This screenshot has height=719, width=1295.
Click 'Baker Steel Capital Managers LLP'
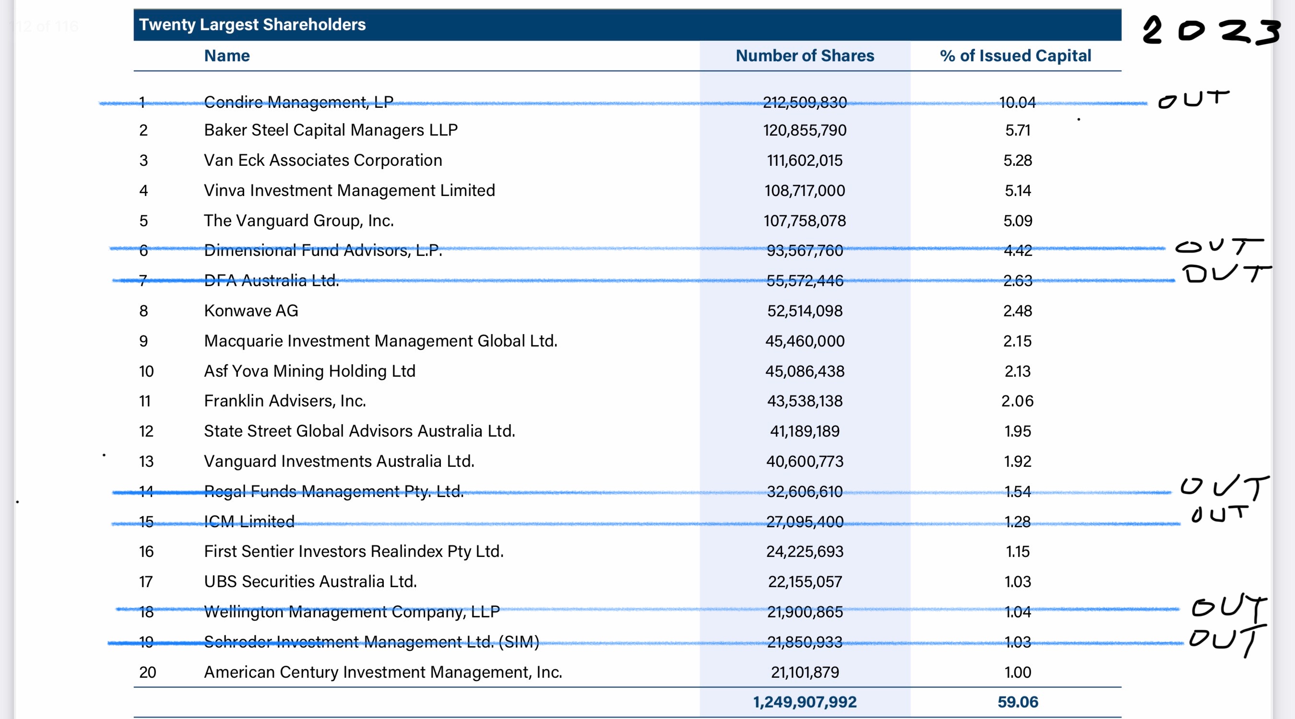coord(331,130)
